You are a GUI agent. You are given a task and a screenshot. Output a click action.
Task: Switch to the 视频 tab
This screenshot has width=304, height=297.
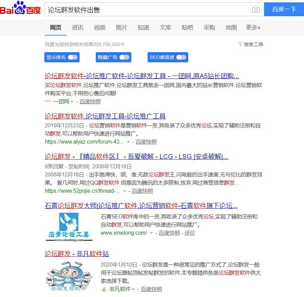coord(100,27)
